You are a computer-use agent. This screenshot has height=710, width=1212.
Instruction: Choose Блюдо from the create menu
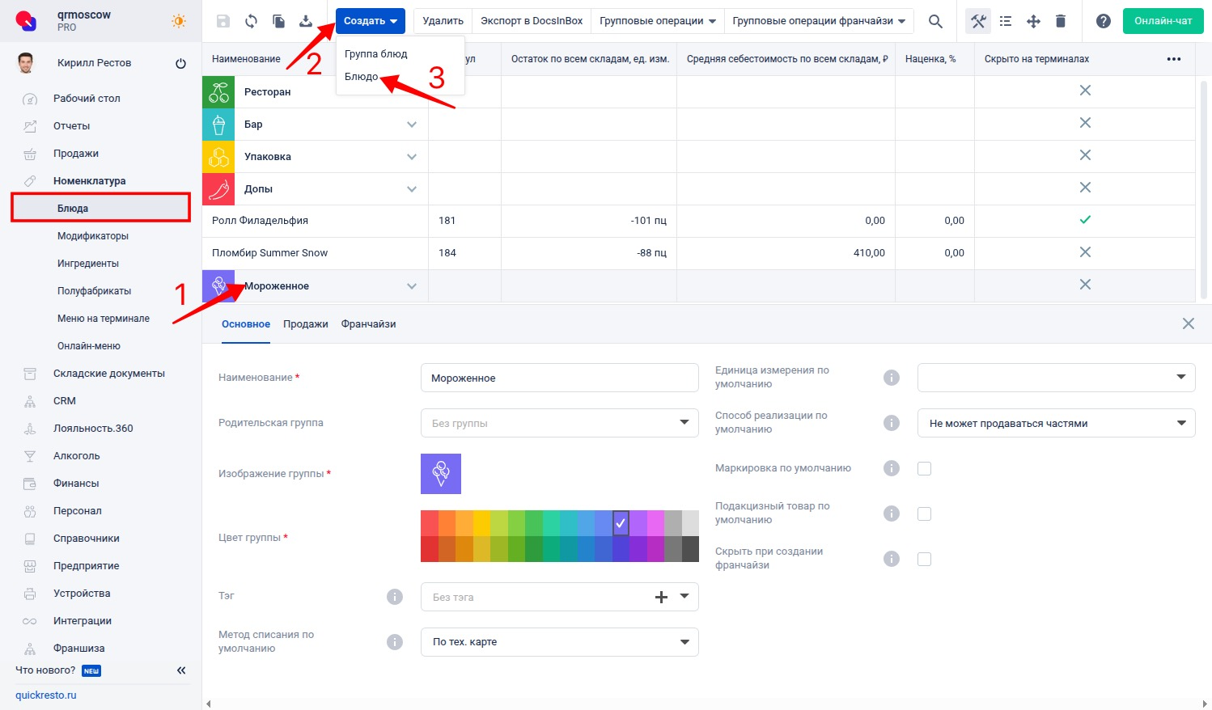point(362,77)
